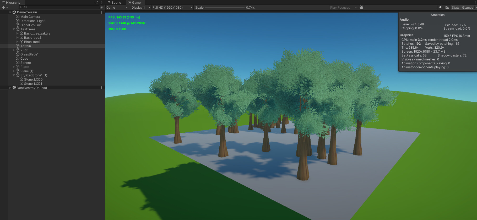Click the "0.74x" scale value

250,8
